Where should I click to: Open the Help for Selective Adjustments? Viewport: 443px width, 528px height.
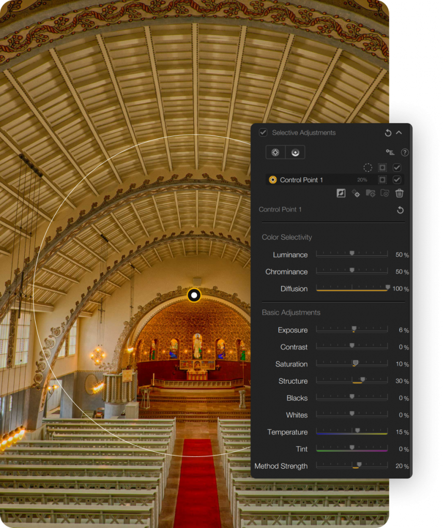click(x=405, y=153)
